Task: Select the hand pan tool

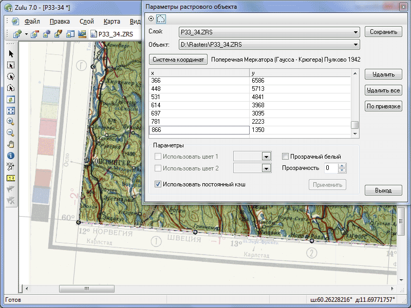Action: coord(11,144)
